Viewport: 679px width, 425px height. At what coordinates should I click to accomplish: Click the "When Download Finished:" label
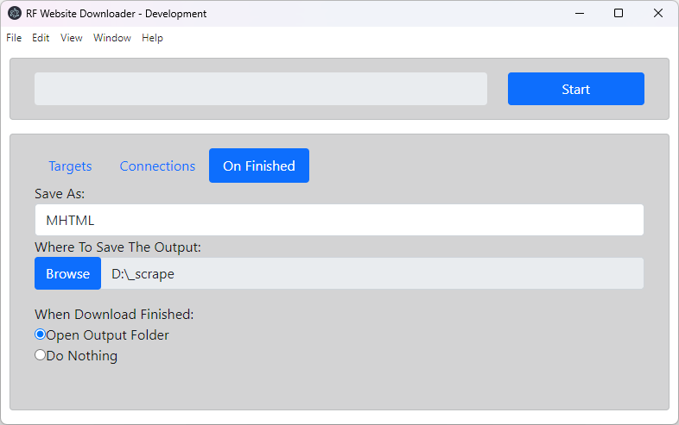coord(114,315)
